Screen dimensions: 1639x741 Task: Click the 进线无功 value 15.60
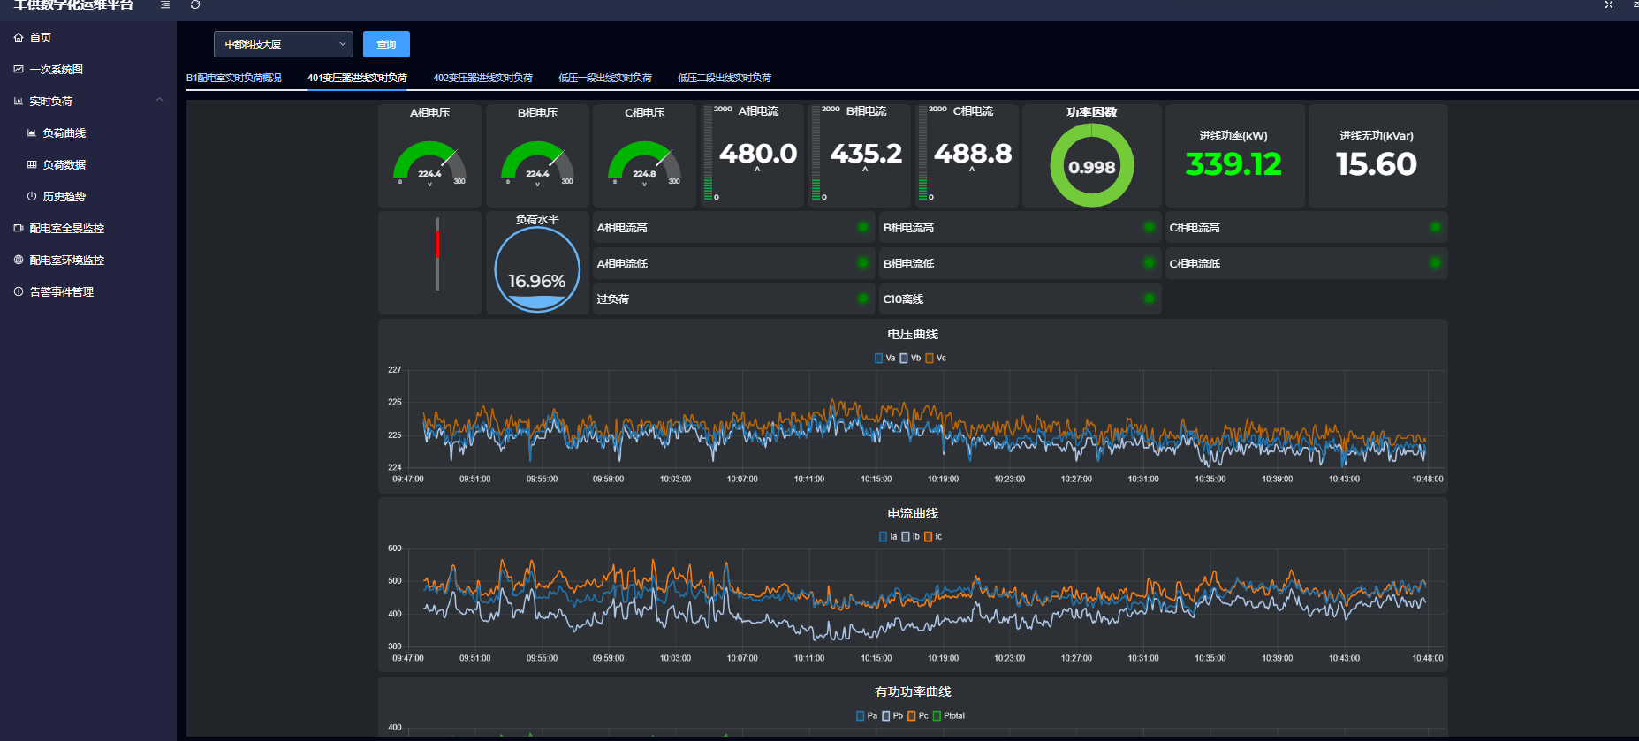click(1377, 164)
